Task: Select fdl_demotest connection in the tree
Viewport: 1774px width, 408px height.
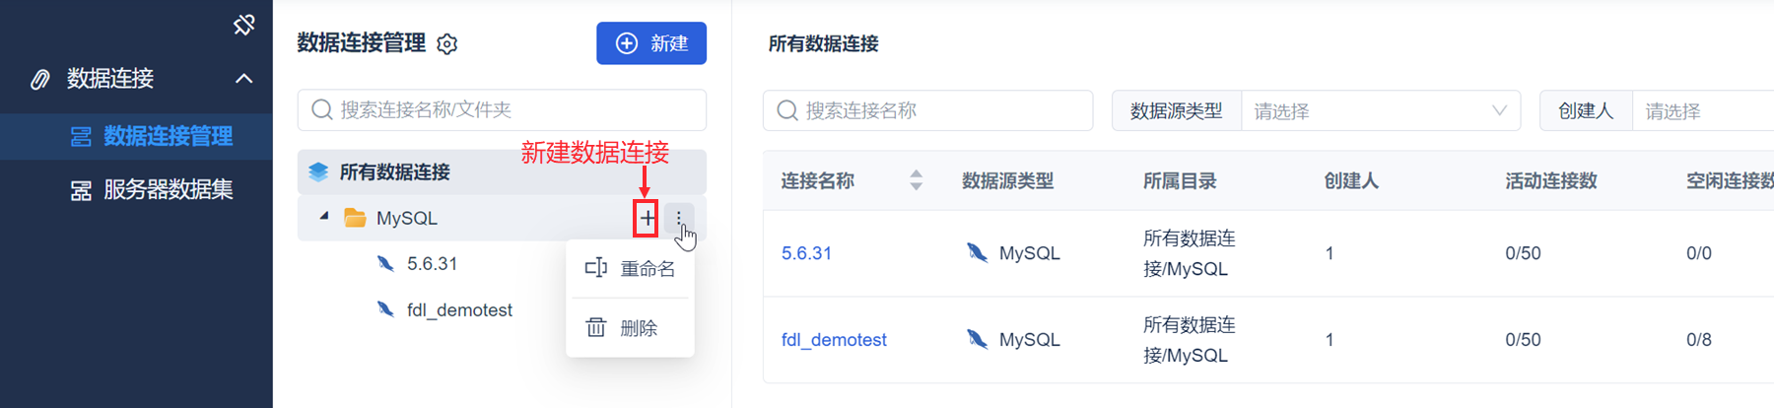Action: point(460,310)
